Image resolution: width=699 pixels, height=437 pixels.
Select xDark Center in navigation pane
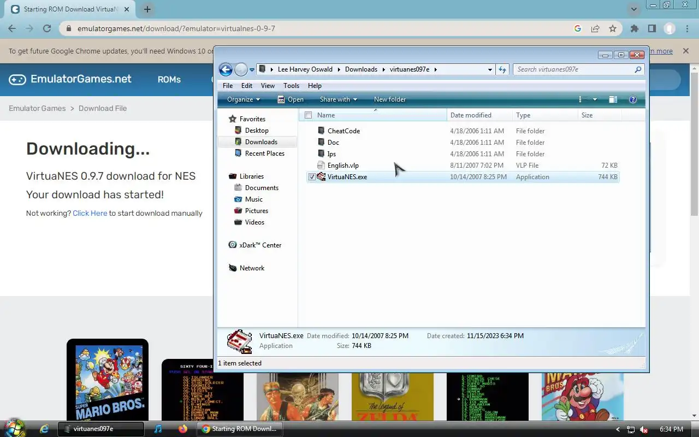pos(260,245)
